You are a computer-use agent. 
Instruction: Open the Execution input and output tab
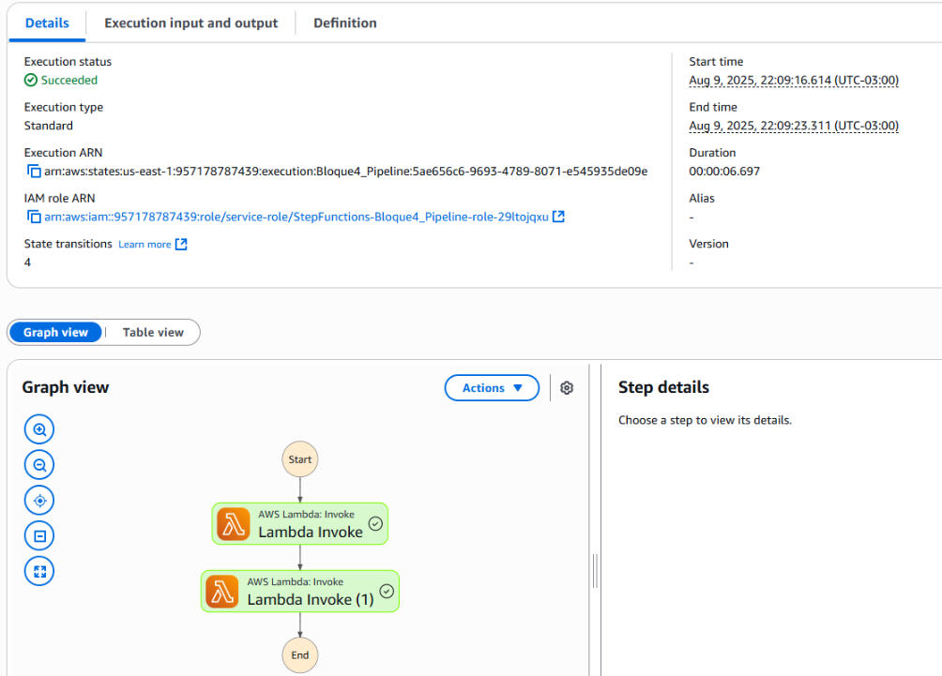click(190, 23)
